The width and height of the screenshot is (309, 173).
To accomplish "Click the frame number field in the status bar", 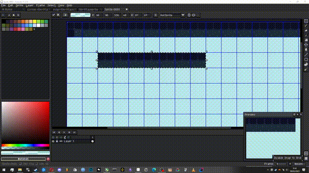I will pyautogui.click(x=281, y=164).
